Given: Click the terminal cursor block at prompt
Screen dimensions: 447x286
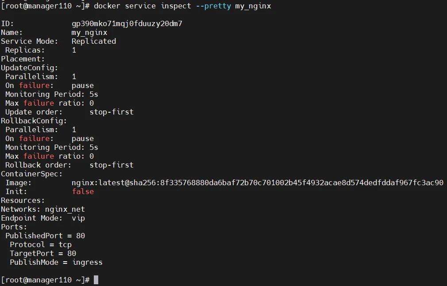Looking at the screenshot, I should [96, 280].
